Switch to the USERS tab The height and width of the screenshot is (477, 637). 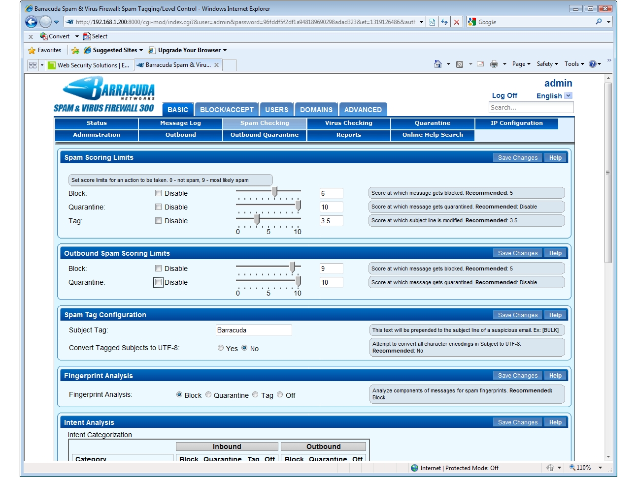(x=277, y=110)
